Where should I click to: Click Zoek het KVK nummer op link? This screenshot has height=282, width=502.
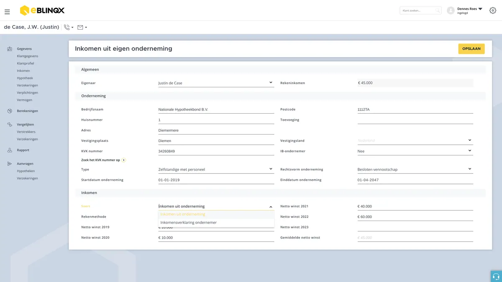click(100, 160)
